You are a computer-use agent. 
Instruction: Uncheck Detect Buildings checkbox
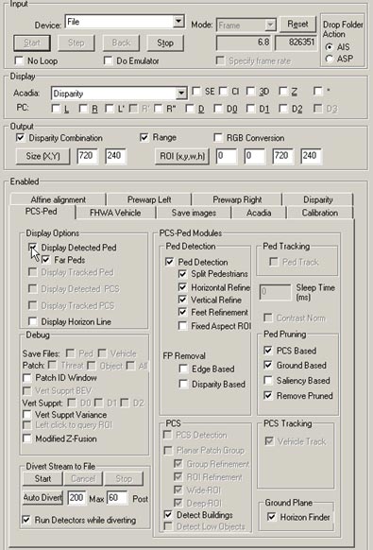click(x=168, y=515)
